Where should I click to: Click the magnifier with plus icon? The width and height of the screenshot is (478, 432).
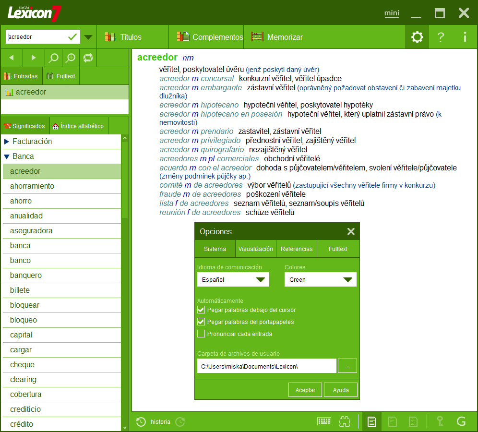(71, 58)
